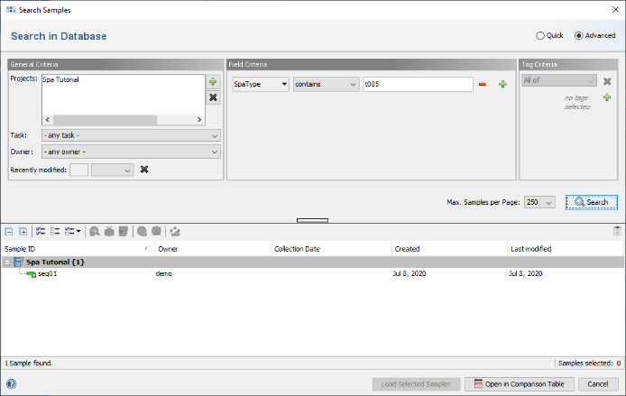Image resolution: width=626 pixels, height=396 pixels.
Task: Clear the Recently modified filter
Action: coord(143,169)
